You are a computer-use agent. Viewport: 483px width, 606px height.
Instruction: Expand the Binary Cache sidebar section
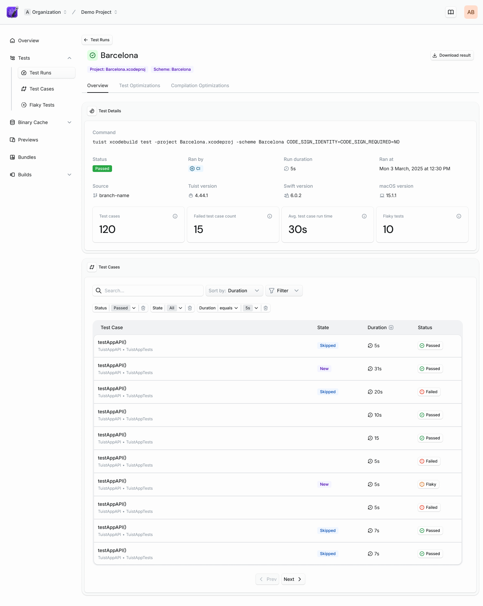click(69, 122)
